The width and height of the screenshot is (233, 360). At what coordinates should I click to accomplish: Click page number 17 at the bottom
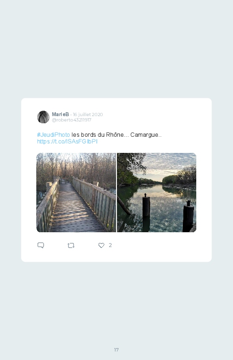tap(116, 350)
